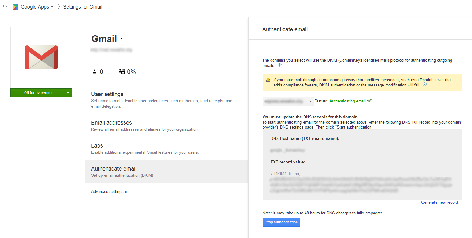Click the yellow warning triangle icon
Viewport: 472px width, 238px height.
[x=268, y=80]
